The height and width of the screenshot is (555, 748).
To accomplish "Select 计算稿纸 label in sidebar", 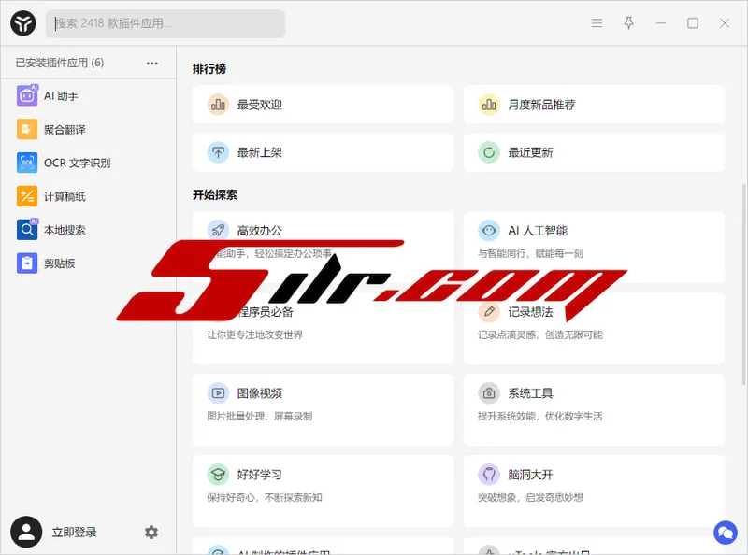I will point(65,196).
